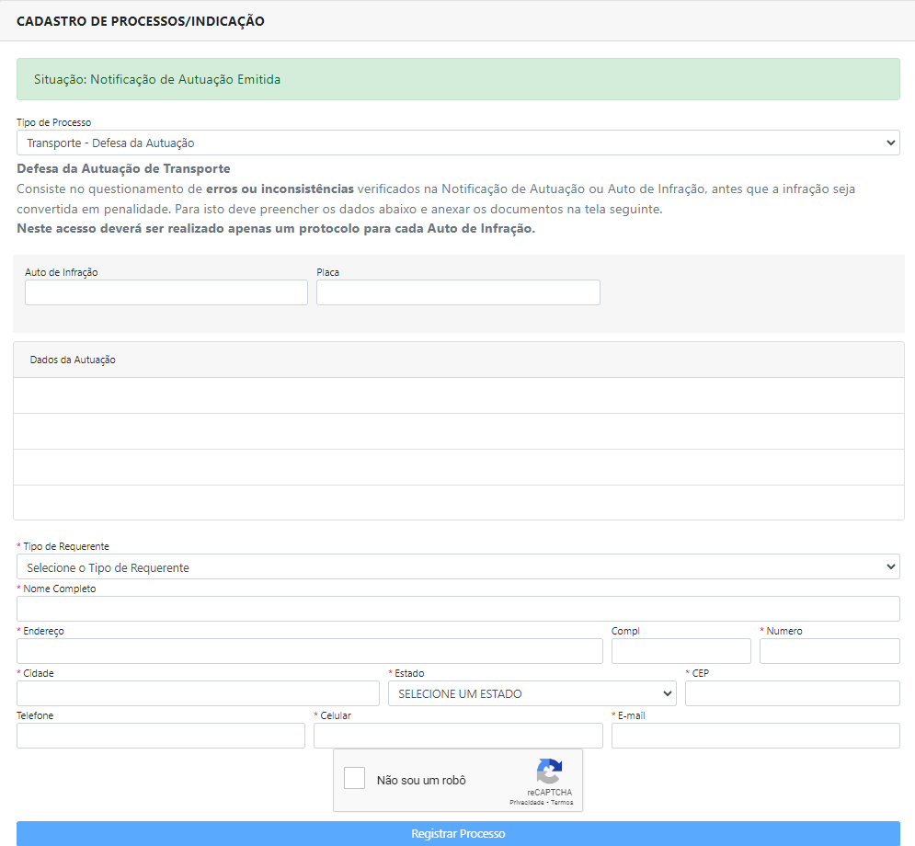915x846 pixels.
Task: Open the reCAPTCHA Privacidade link
Action: [x=526, y=803]
